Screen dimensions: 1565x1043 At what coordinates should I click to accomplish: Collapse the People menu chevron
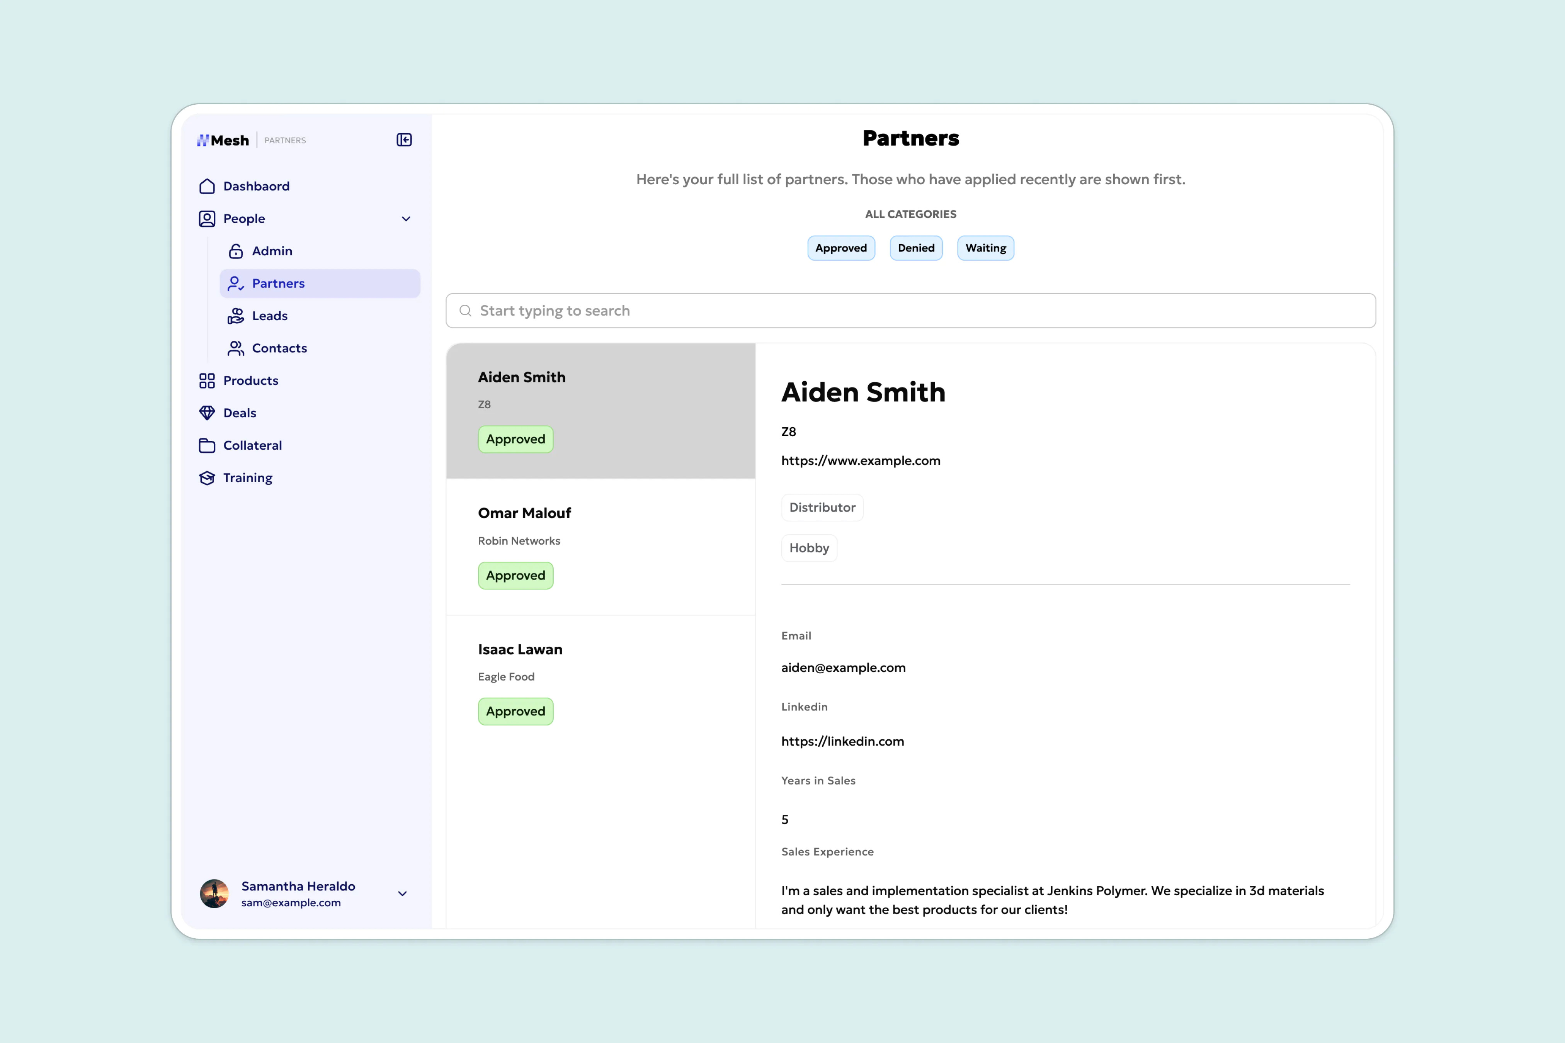(x=406, y=219)
